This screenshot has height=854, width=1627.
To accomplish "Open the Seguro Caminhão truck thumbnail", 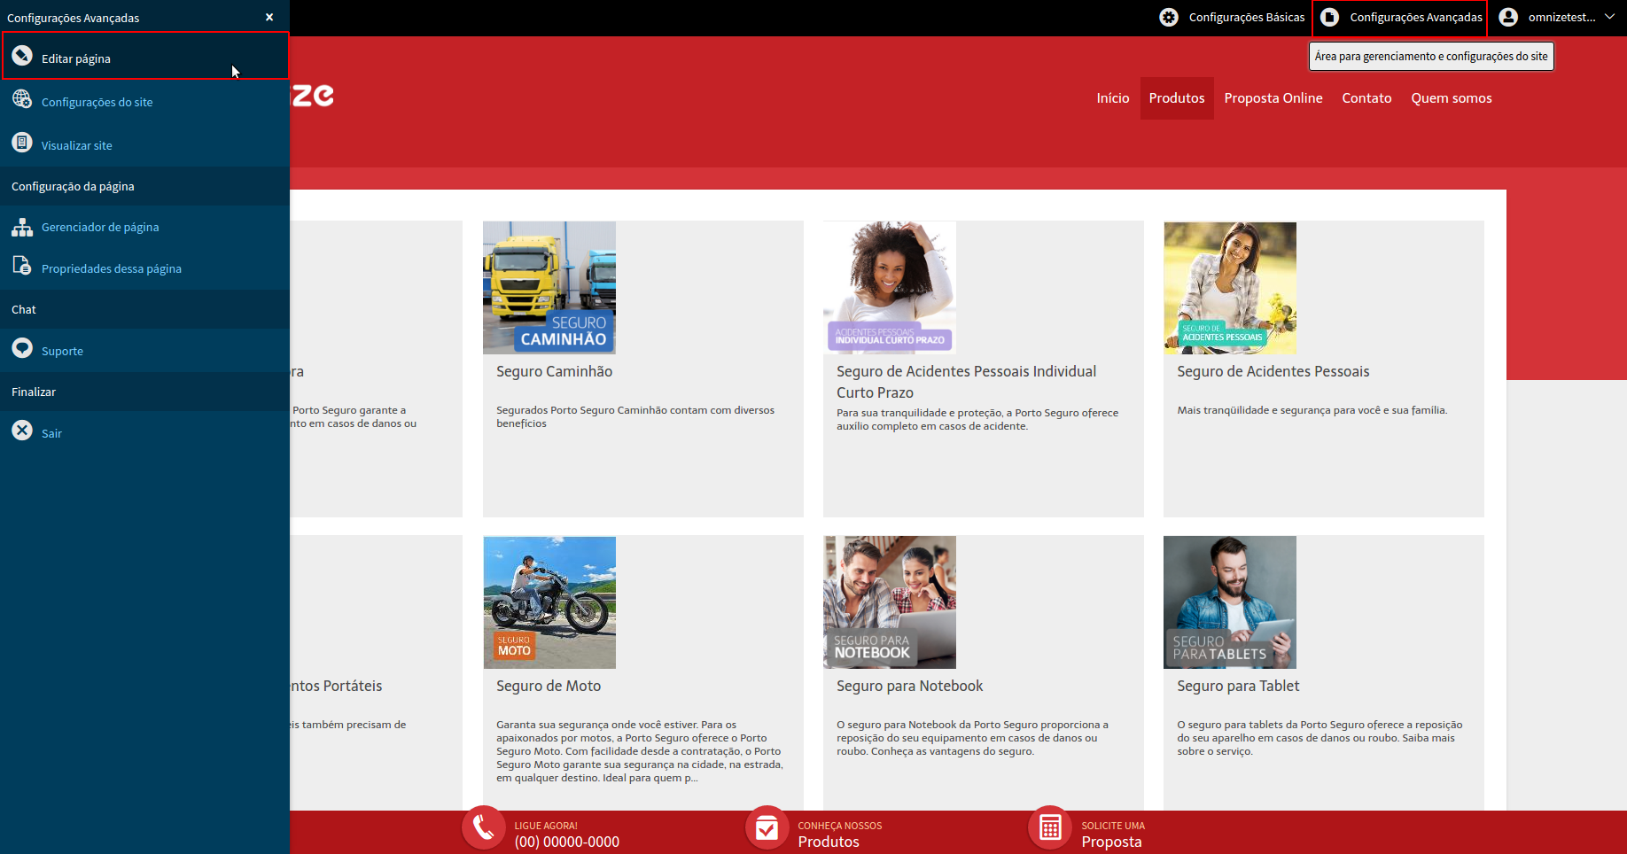I will [549, 288].
